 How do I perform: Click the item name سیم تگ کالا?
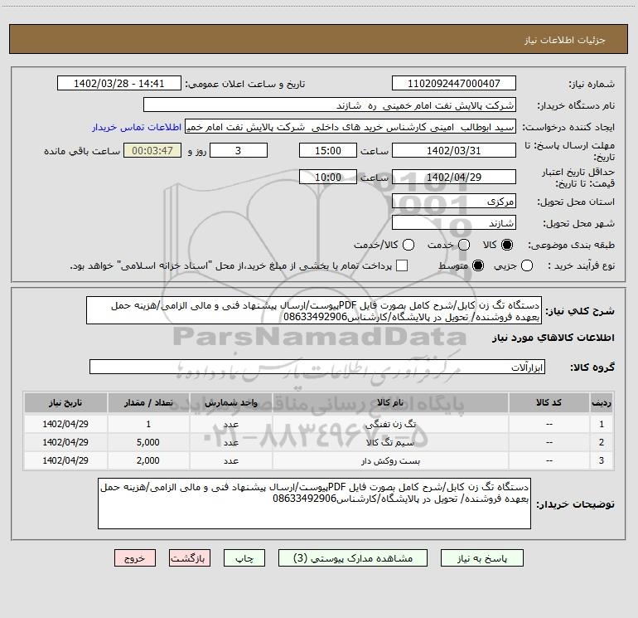click(x=390, y=442)
